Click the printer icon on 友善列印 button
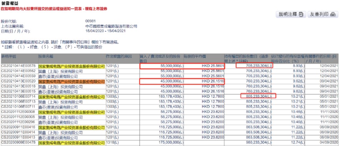The height and width of the screenshot is (146, 340). click(x=333, y=15)
